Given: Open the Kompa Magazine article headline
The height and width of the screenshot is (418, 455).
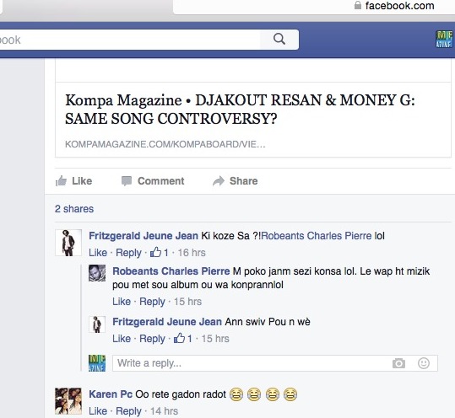Looking at the screenshot, I should [x=240, y=110].
